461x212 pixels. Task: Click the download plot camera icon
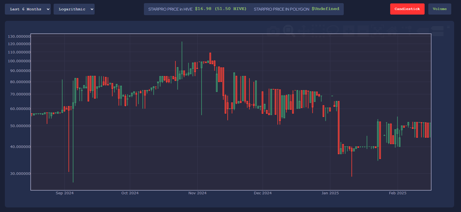coord(273,31)
